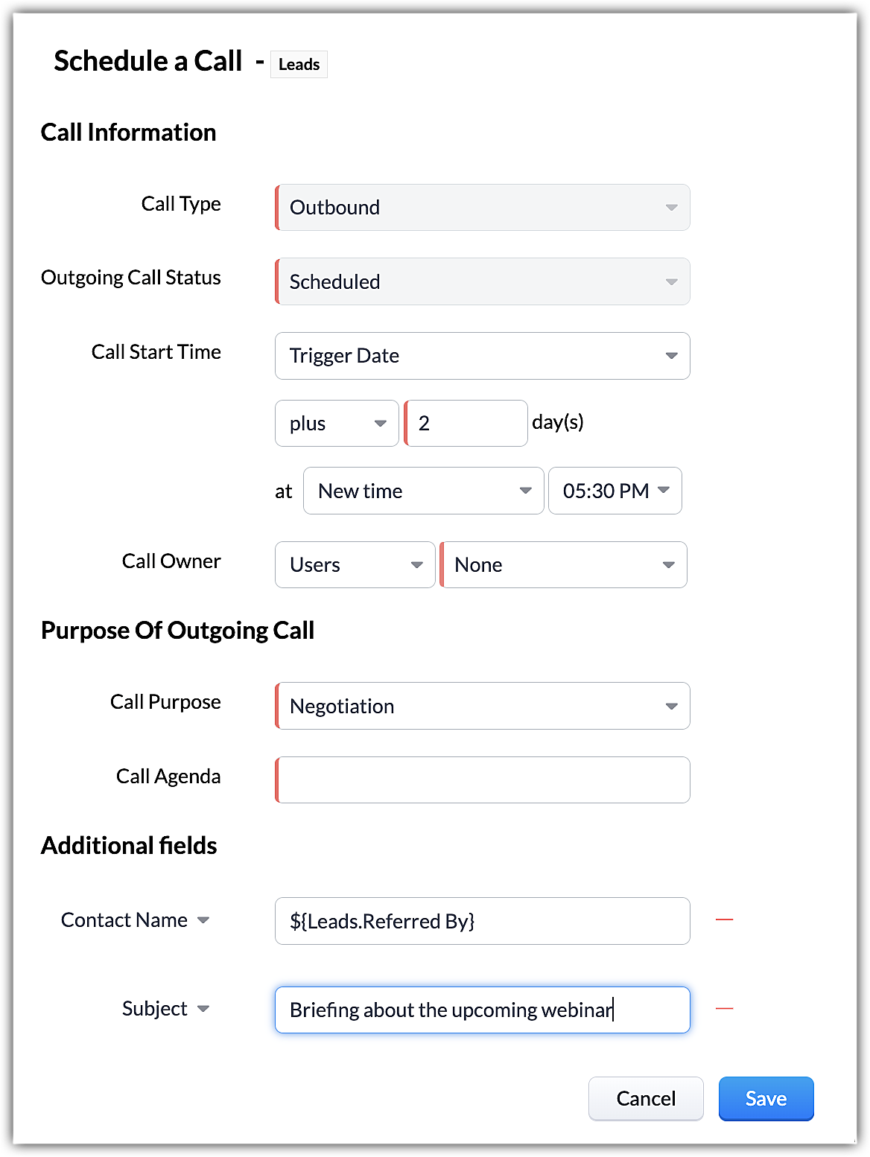Pick a different time from 05:30 PM
The height and width of the screenshot is (1157, 870).
[x=615, y=491]
